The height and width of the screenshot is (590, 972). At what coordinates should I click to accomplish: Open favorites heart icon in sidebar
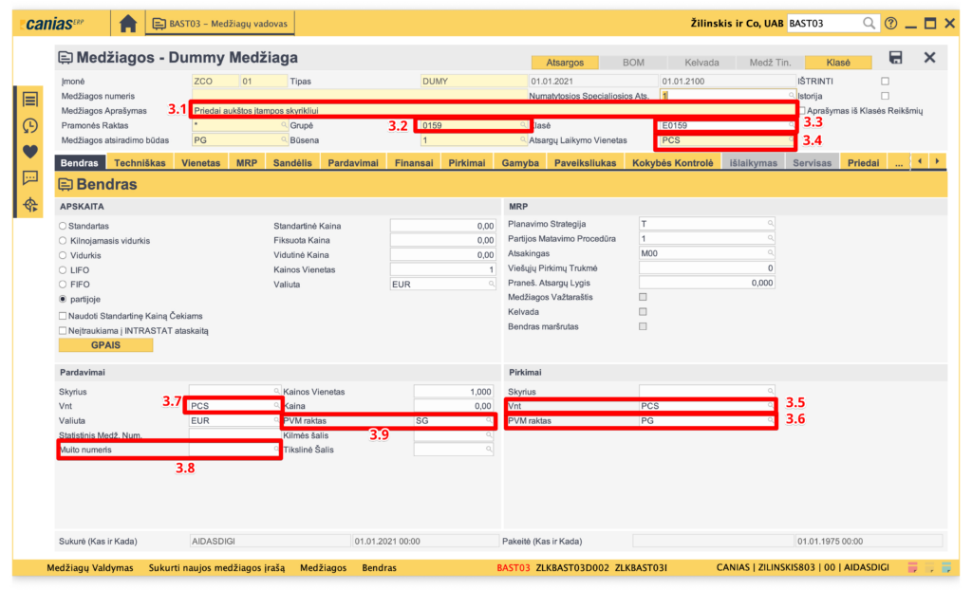pos(30,151)
